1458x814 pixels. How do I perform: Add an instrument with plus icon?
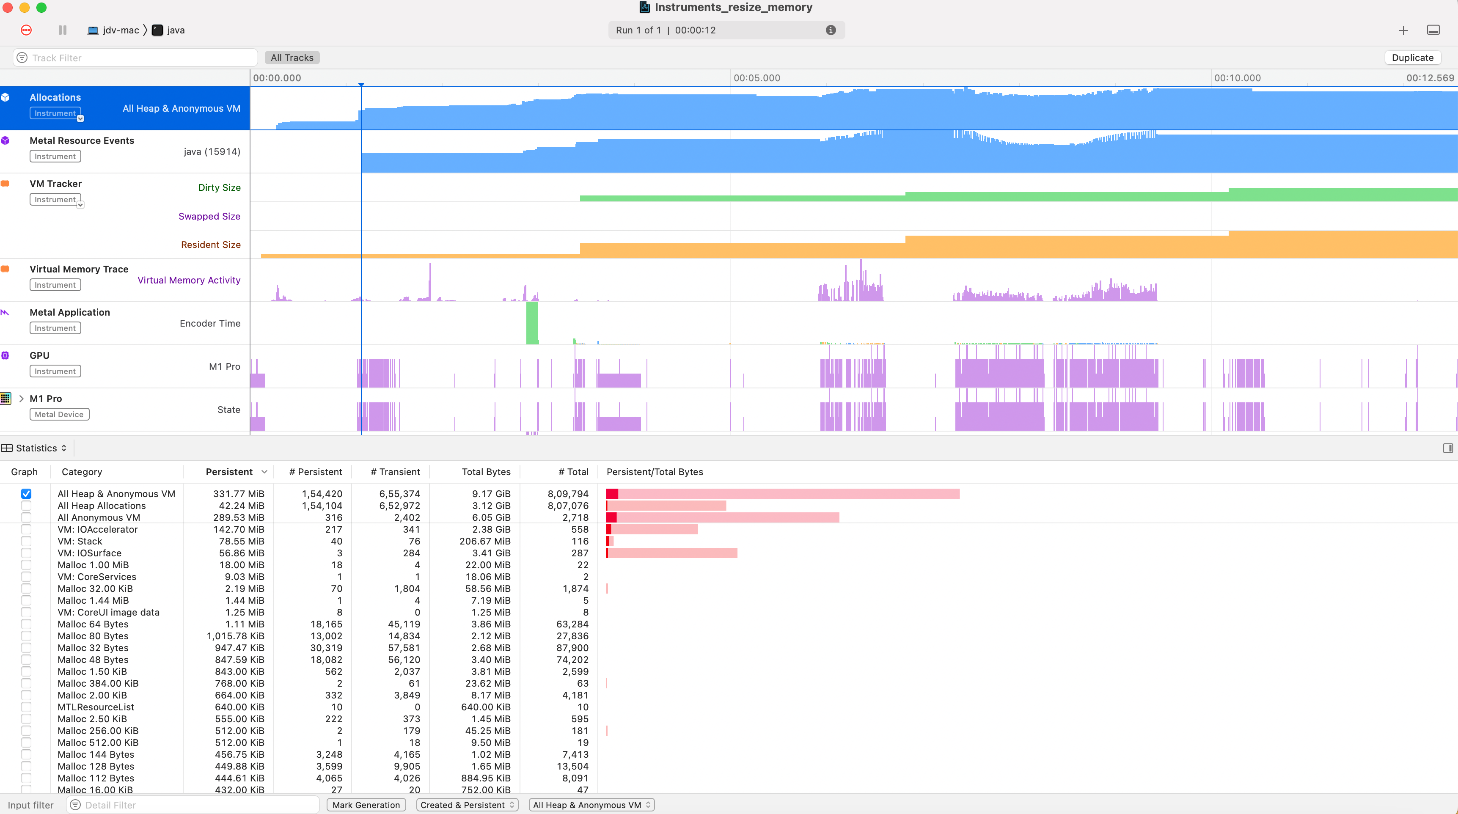1403,30
